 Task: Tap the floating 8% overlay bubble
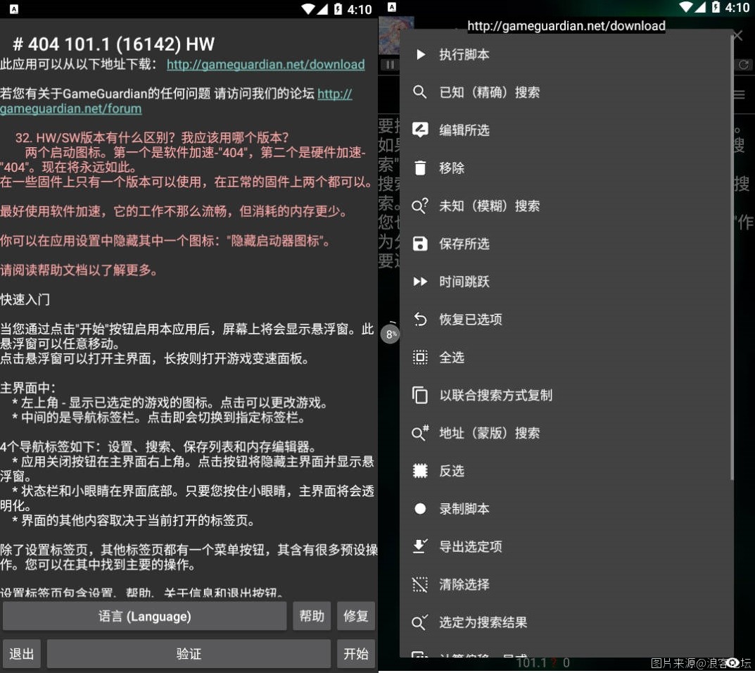[x=391, y=334]
